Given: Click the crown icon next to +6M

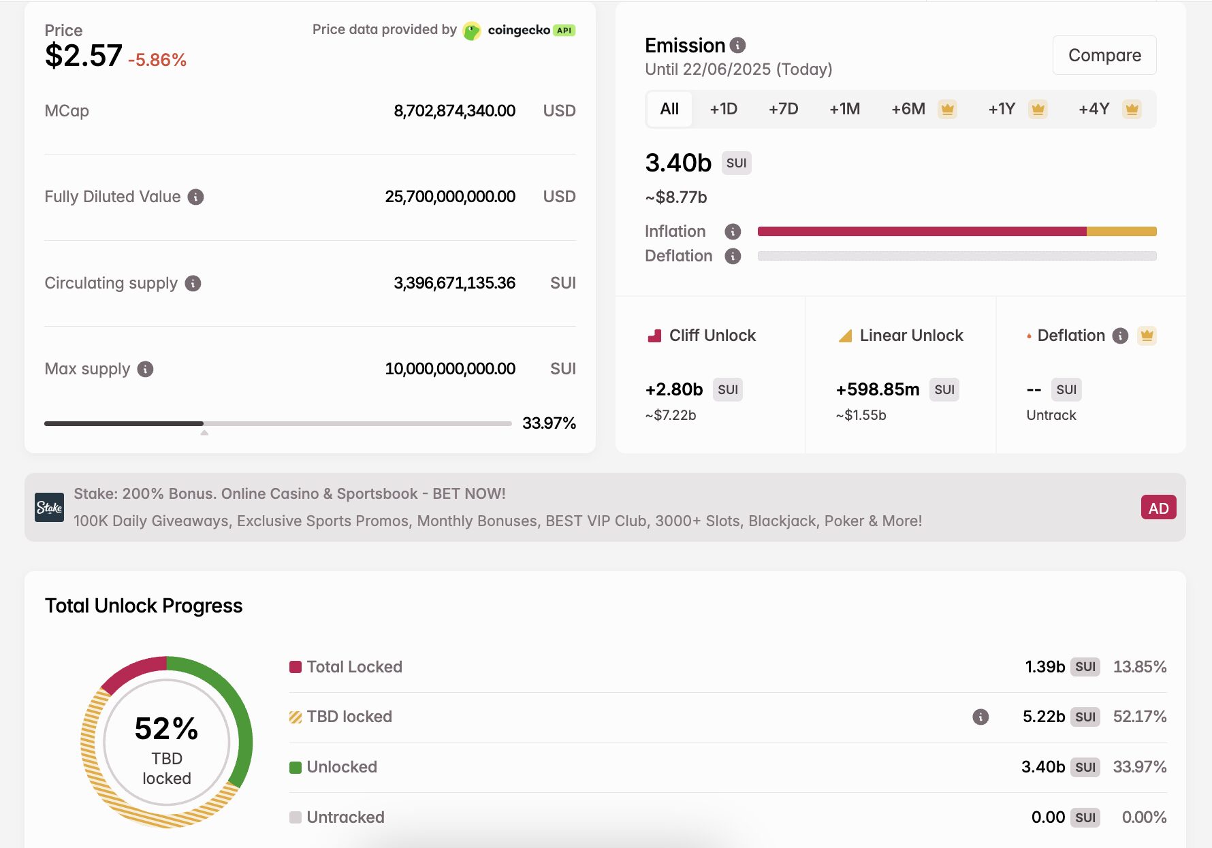Looking at the screenshot, I should pyautogui.click(x=946, y=108).
